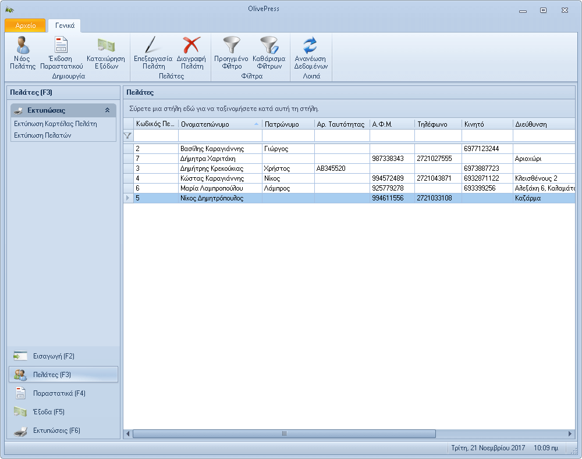Select the Επεξεργασία Πελάτη pen icon

(x=152, y=45)
